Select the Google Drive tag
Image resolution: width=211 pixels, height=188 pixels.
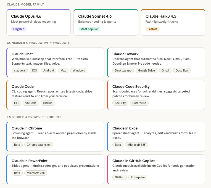coord(146,70)
